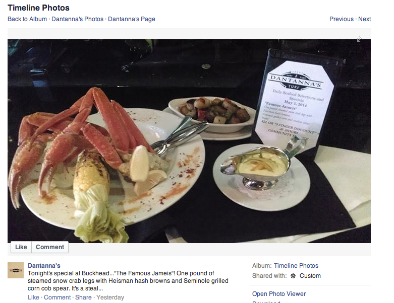394x303 pixels.
Task: Click the Like button under photo
Action: 21,247
